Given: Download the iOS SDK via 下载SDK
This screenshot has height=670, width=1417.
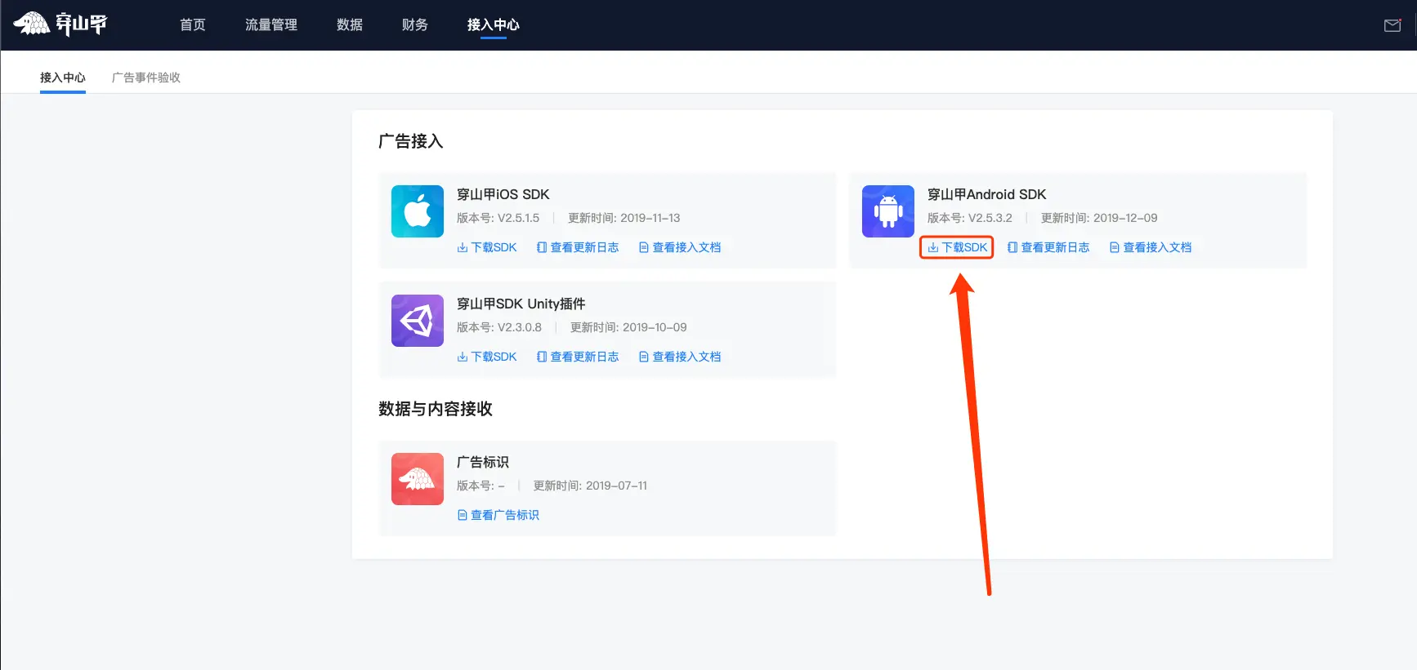Looking at the screenshot, I should [487, 247].
